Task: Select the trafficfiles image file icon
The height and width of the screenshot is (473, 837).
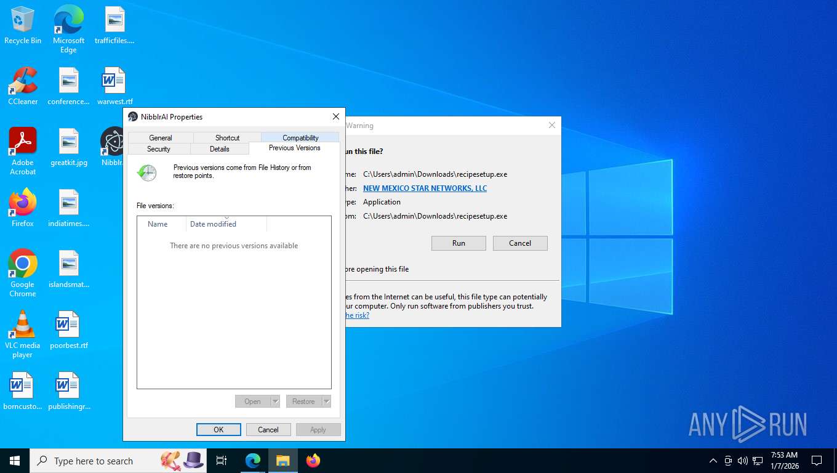Action: [x=114, y=25]
